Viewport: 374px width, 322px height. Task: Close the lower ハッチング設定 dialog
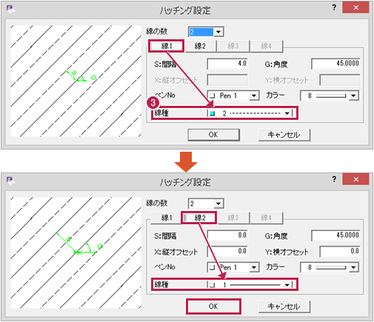355,179
